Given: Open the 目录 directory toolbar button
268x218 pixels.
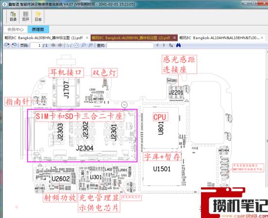Looking at the screenshot, I should tap(13, 17).
